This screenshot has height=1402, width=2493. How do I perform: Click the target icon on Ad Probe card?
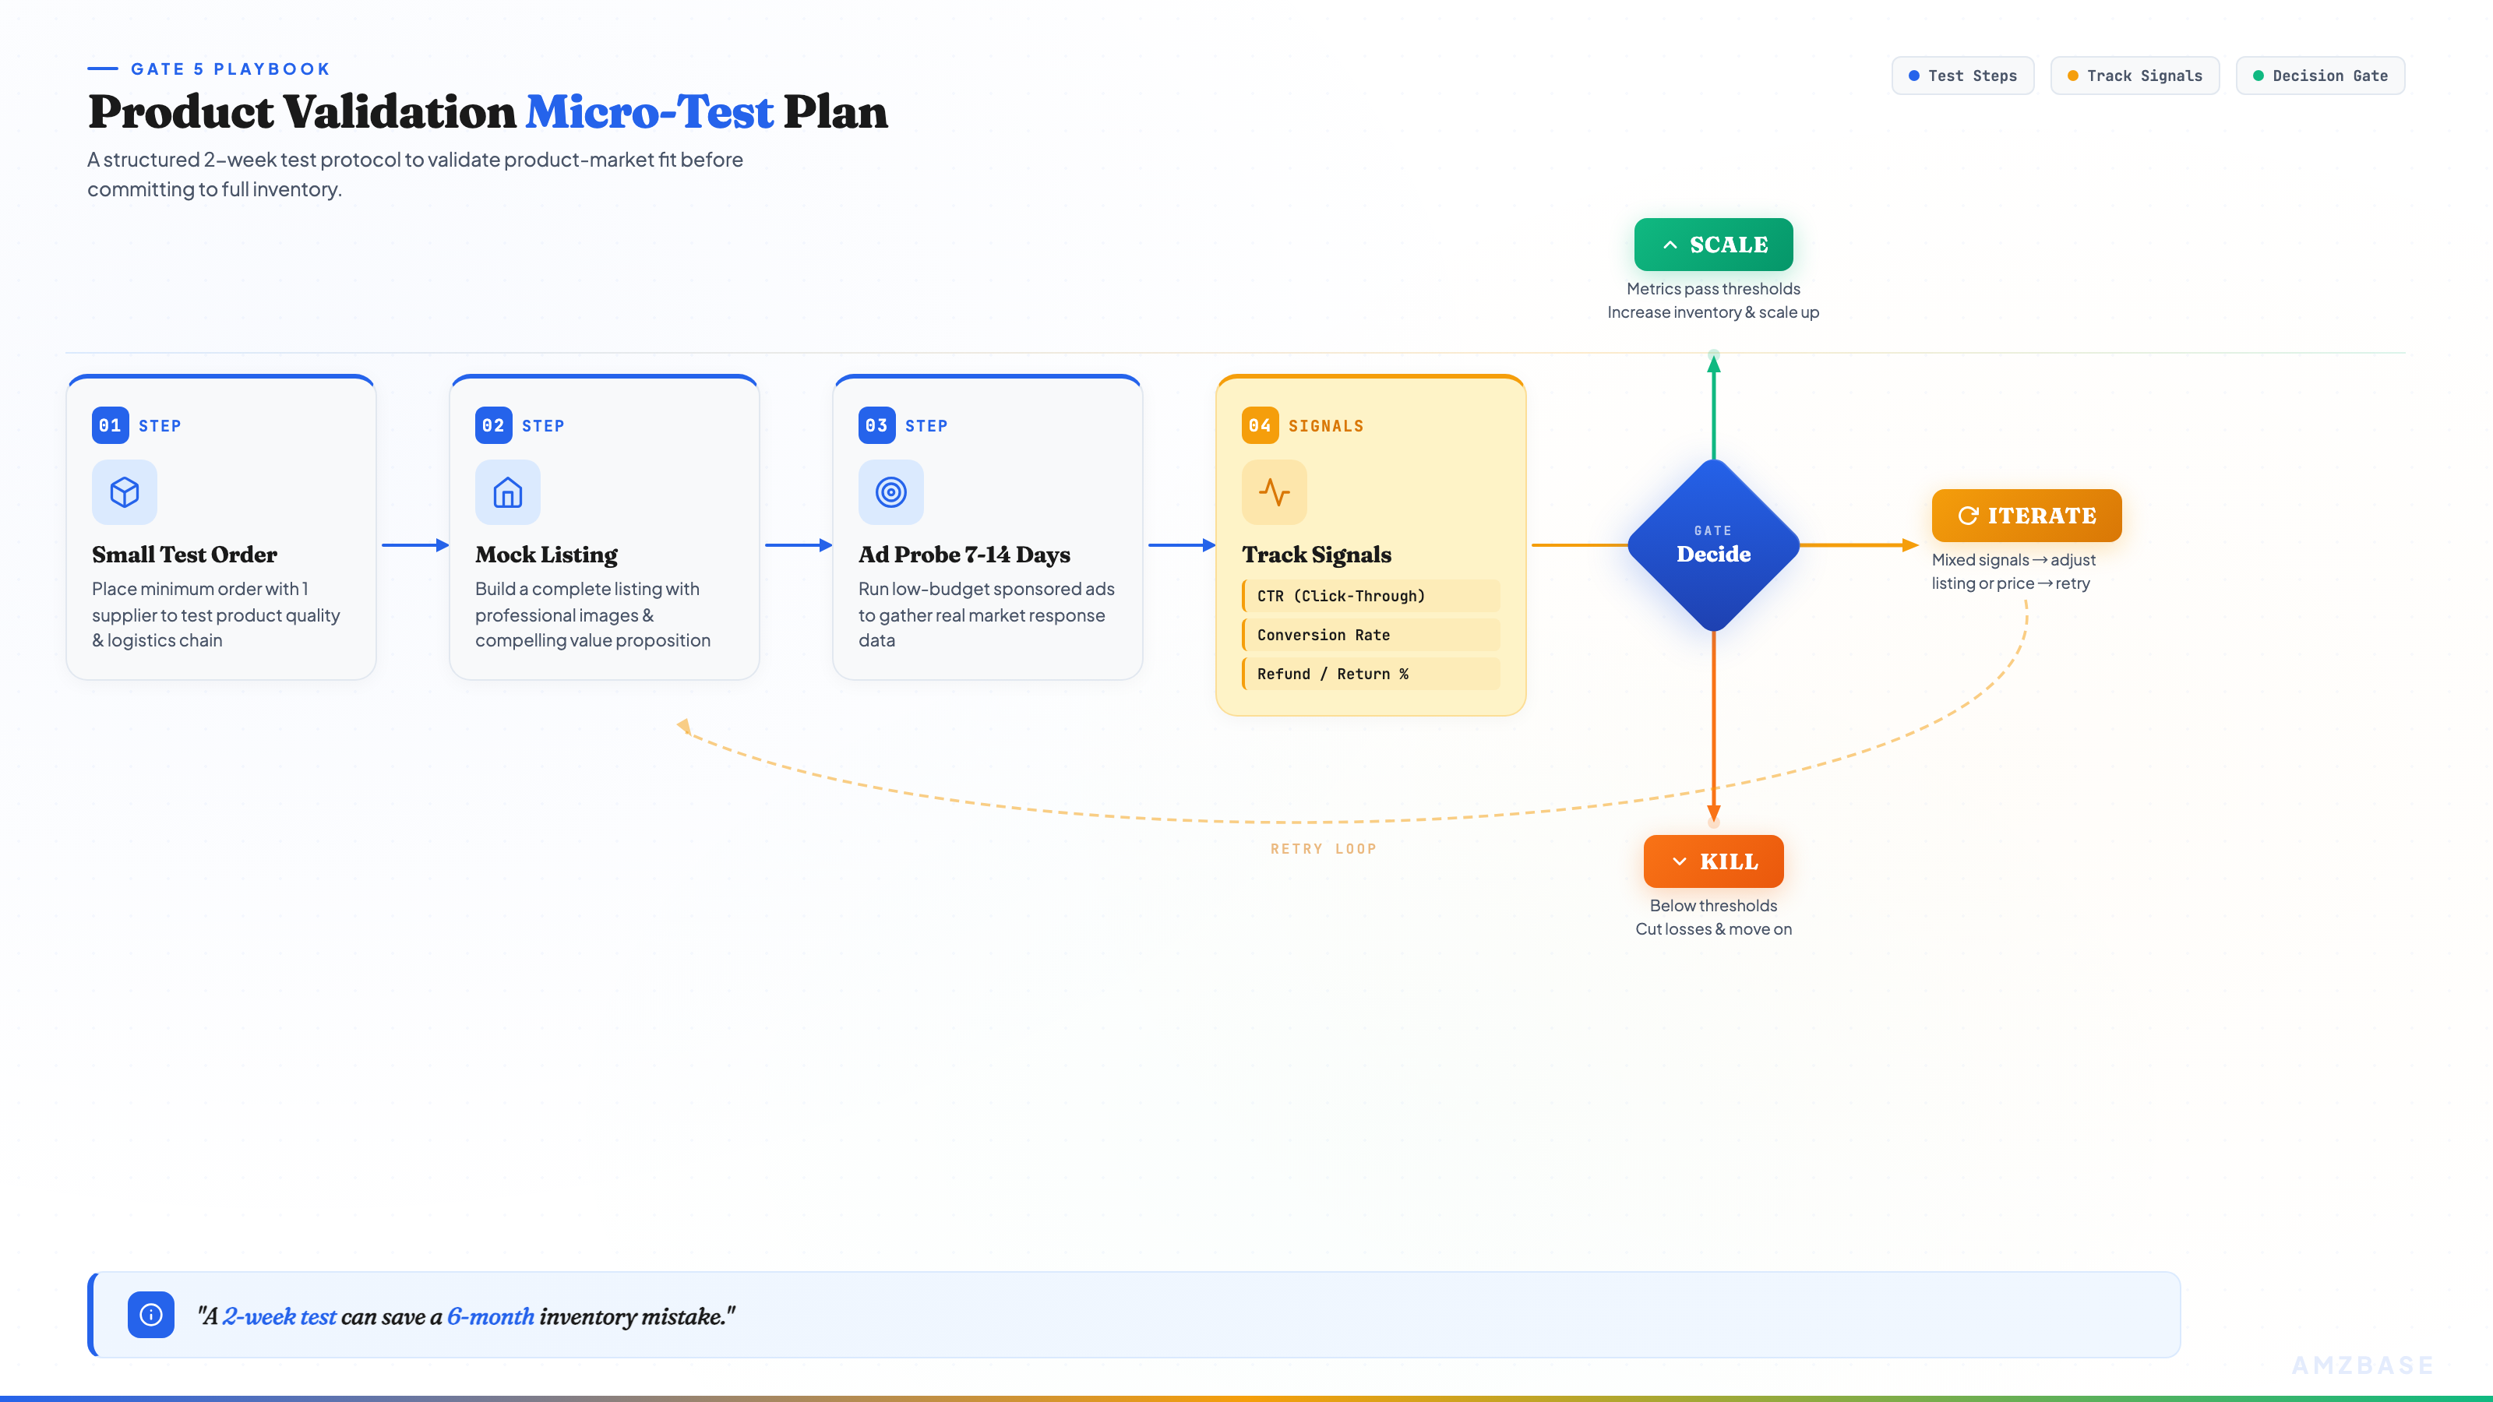(x=891, y=492)
